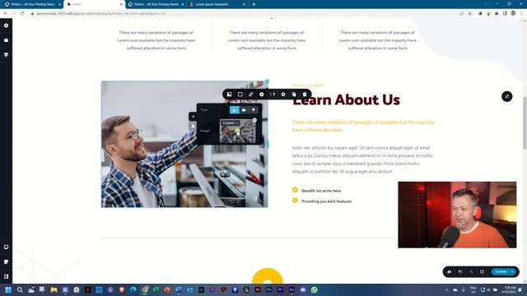Click the circle icon at the image preview corner
The width and height of the screenshot is (527, 296).
coord(254,120)
